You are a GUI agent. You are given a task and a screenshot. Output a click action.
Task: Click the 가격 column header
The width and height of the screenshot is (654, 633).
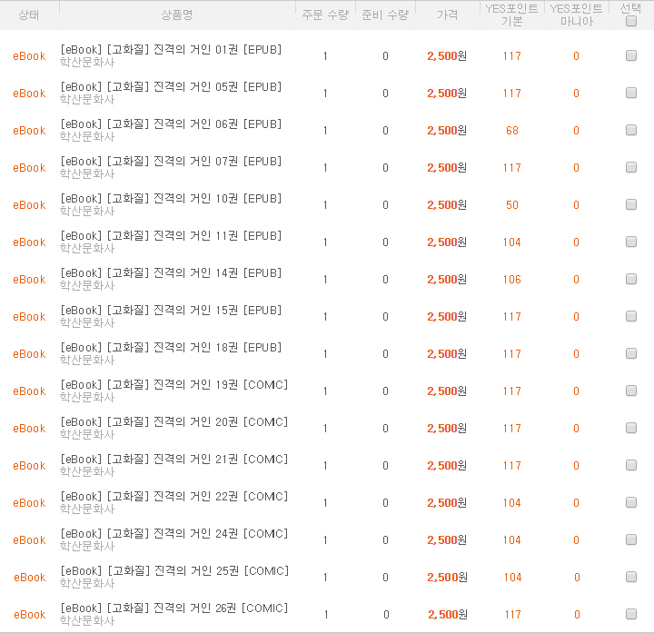[x=447, y=15]
